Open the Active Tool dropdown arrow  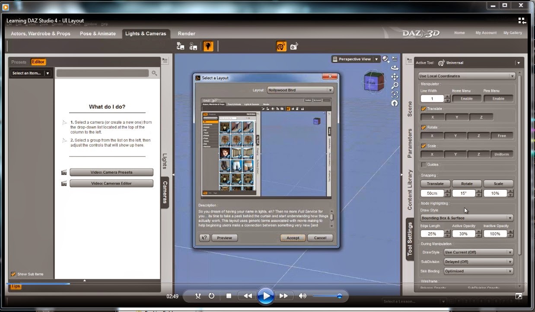click(x=518, y=63)
